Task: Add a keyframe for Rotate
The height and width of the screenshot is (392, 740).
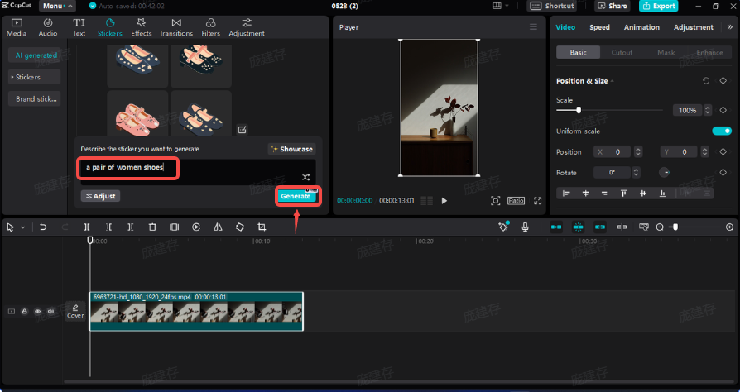Action: coord(723,173)
